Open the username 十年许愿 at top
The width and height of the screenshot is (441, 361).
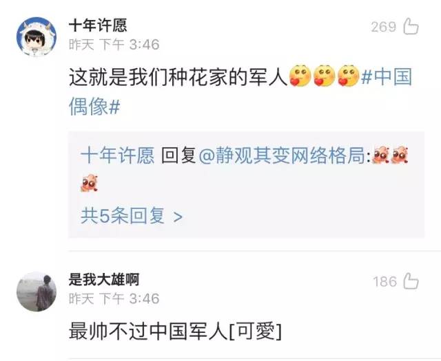pos(98,25)
